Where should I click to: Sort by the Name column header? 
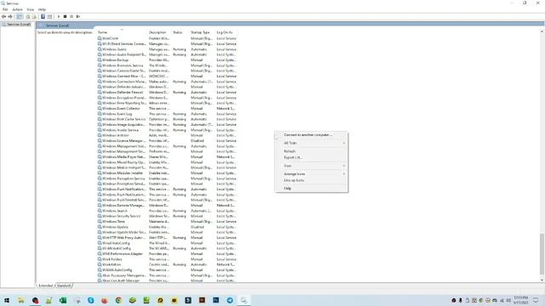coord(123,32)
